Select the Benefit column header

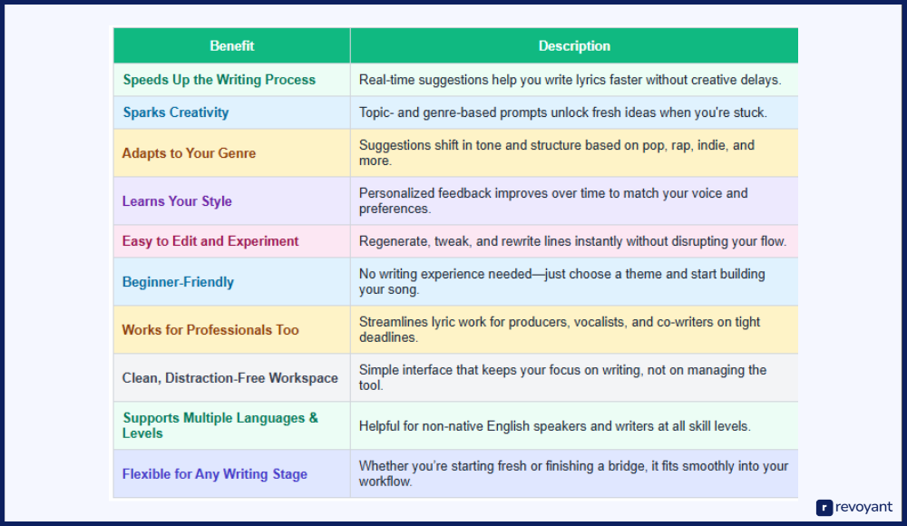point(232,46)
